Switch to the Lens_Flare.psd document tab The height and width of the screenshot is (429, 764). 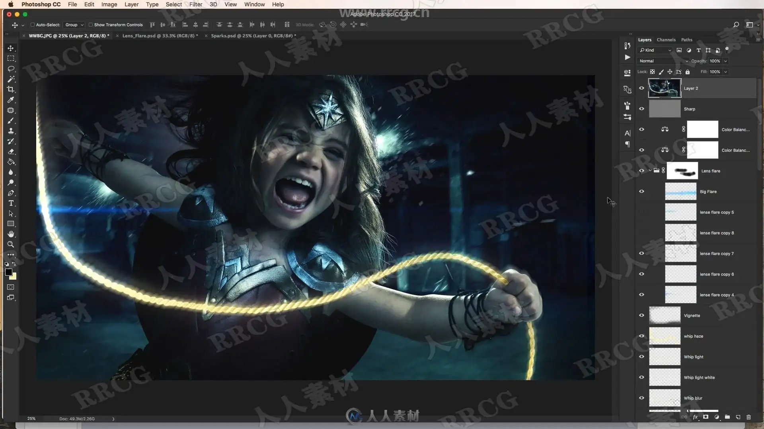click(160, 36)
